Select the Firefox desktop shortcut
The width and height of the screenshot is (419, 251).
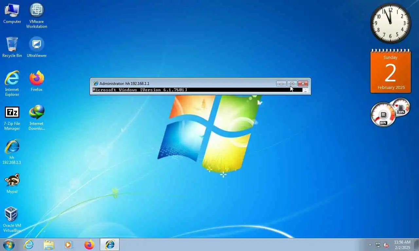pos(37,81)
